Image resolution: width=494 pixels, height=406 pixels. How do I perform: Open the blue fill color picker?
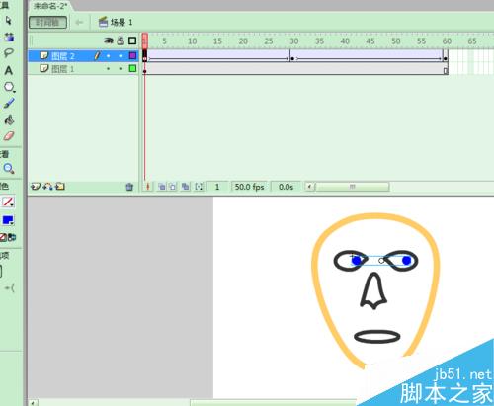point(8,220)
